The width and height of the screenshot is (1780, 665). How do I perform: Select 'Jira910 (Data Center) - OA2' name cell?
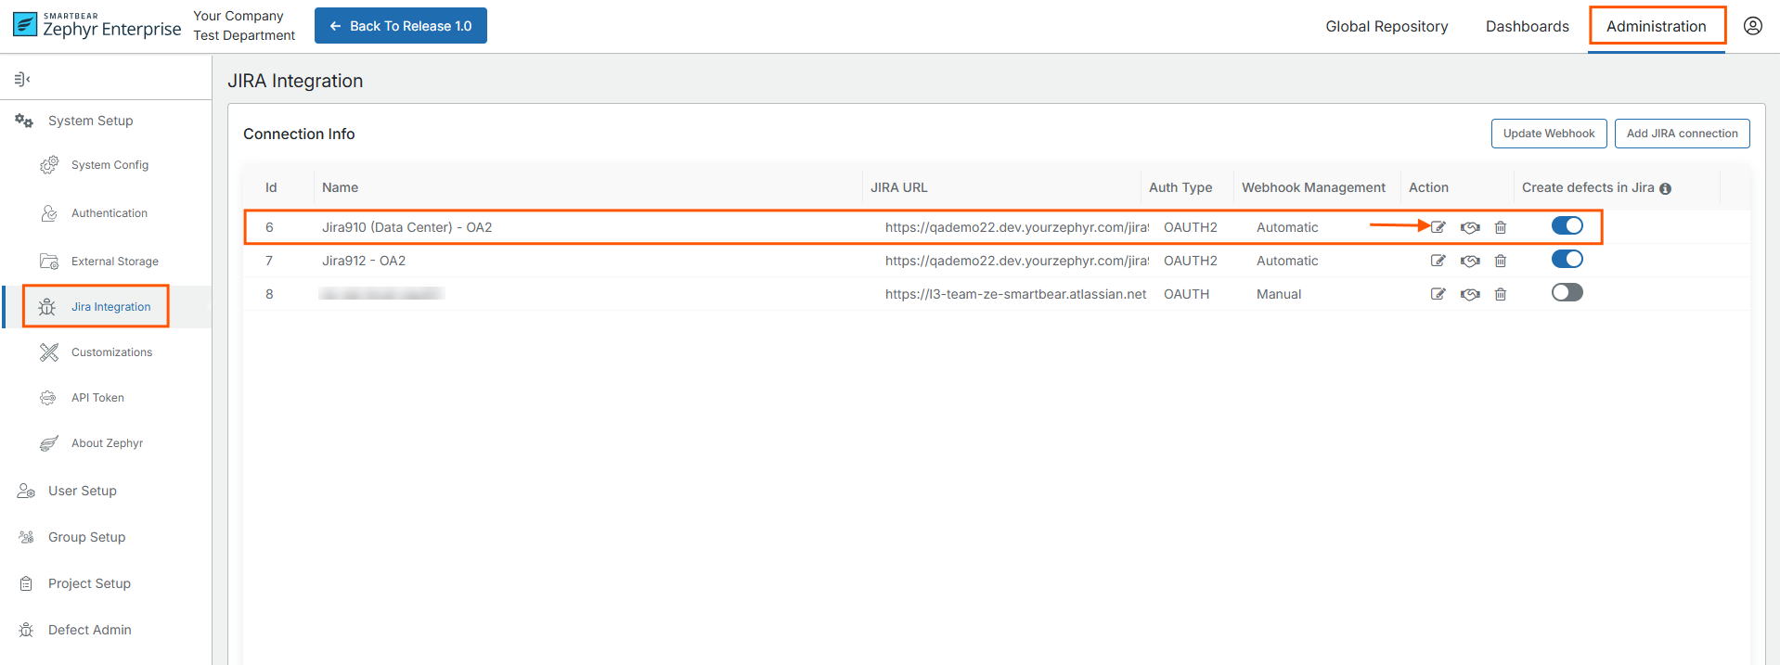click(x=407, y=227)
